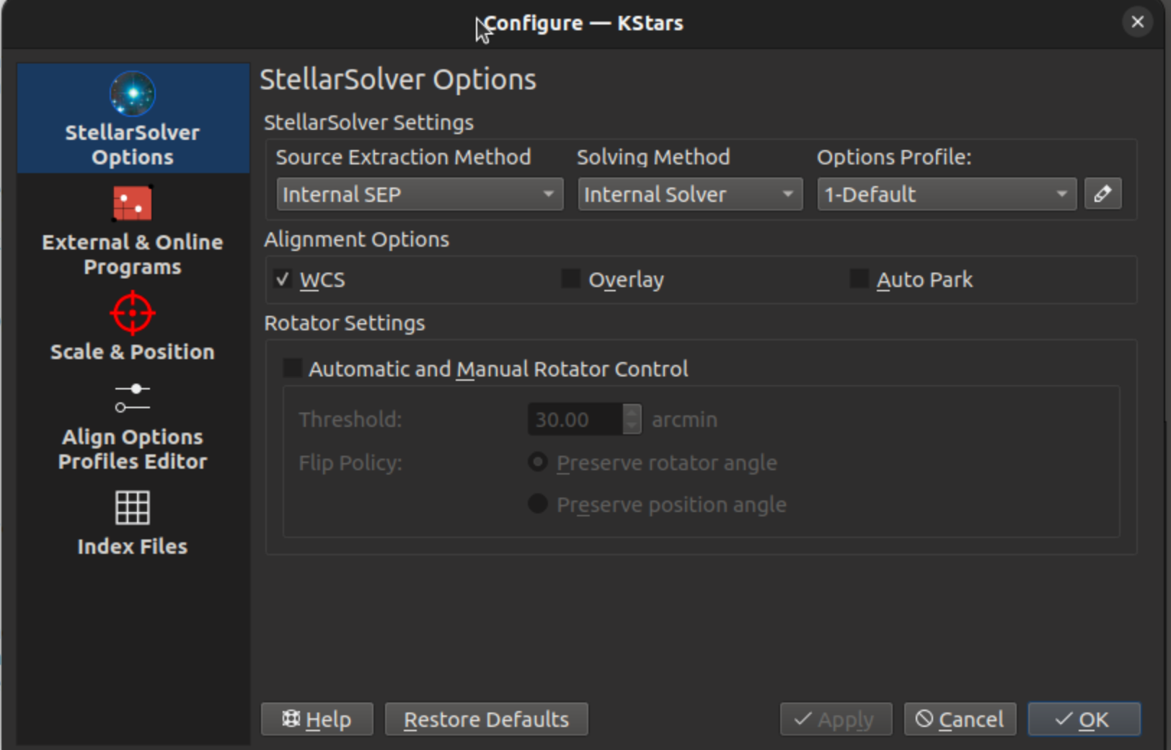Open External & Online Programs settings page
Viewport: 1171px width, 750px height.
(132, 231)
